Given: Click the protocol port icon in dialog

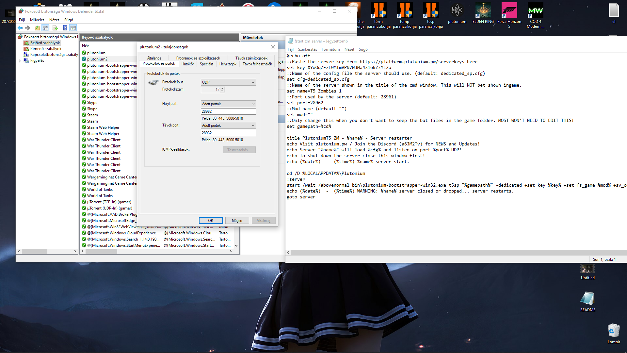Looking at the screenshot, I should pyautogui.click(x=153, y=82).
